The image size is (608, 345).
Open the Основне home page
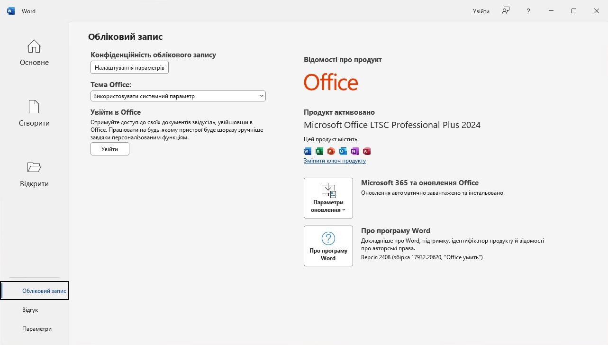[x=34, y=53]
